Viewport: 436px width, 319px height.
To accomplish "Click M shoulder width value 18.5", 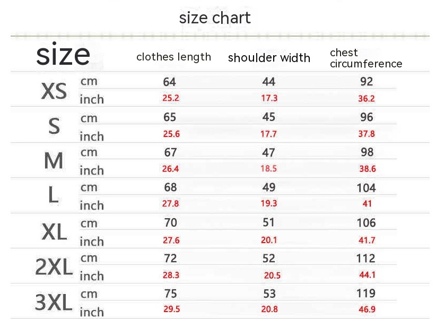I will tap(268, 169).
